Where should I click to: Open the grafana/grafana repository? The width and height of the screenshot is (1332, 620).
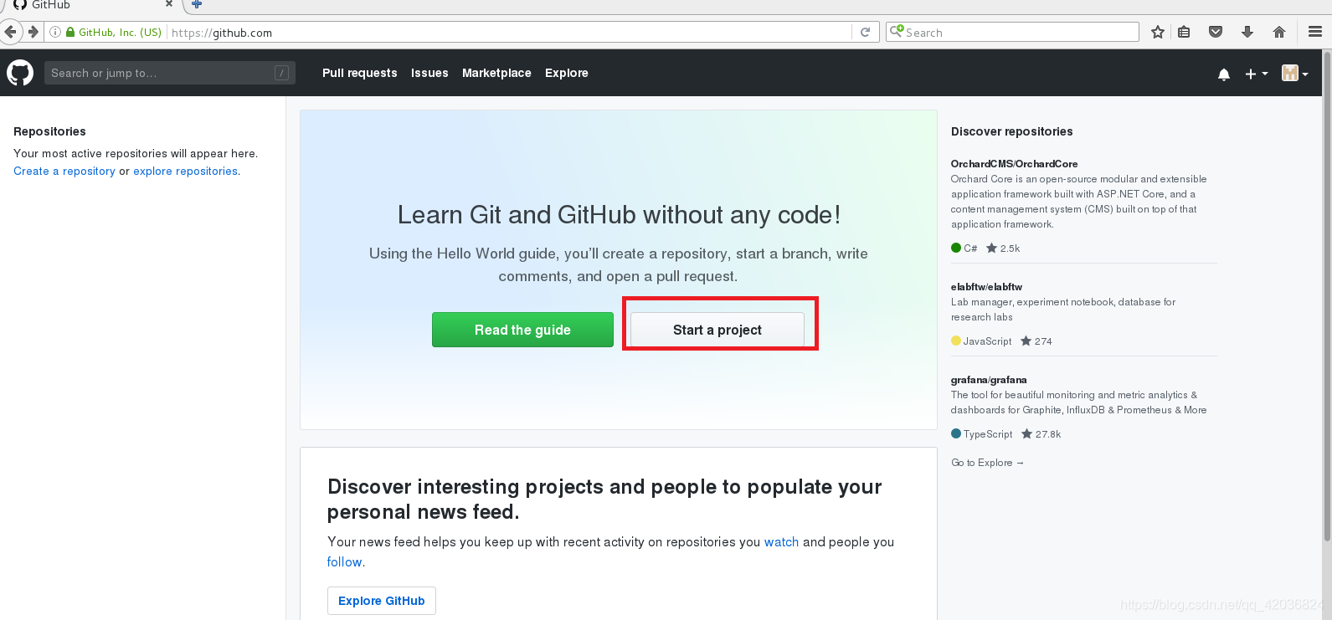[x=989, y=380]
